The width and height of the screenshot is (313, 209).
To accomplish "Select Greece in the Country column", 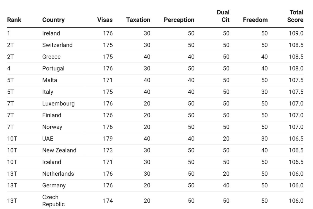I will (51, 57).
